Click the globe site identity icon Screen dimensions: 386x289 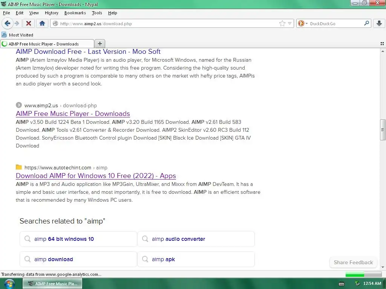click(x=55, y=23)
